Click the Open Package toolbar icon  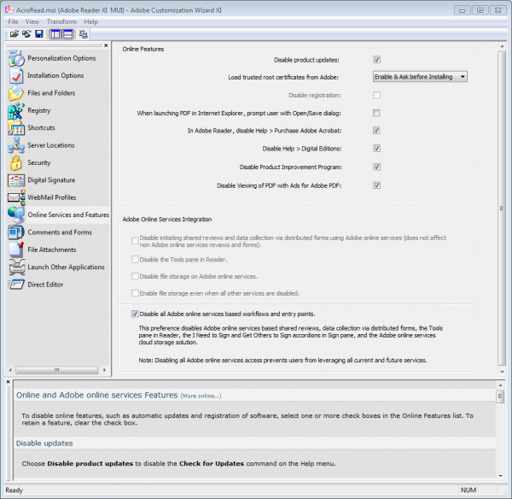(14, 34)
